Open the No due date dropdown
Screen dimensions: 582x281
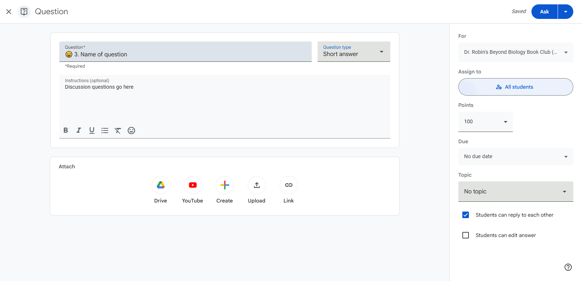516,157
